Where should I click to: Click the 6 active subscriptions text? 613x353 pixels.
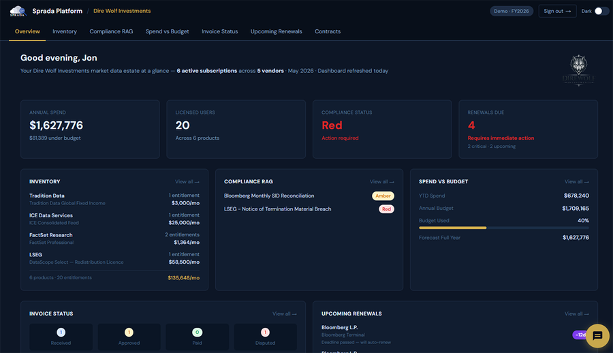coord(207,71)
